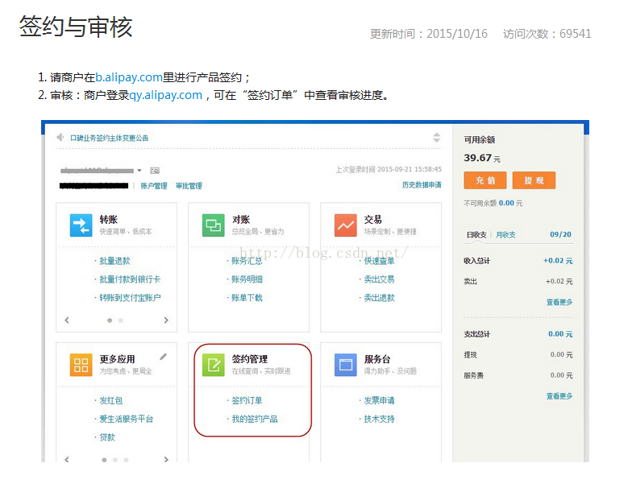
Task: Click the green 对账 reconciliation icon
Action: [x=213, y=225]
